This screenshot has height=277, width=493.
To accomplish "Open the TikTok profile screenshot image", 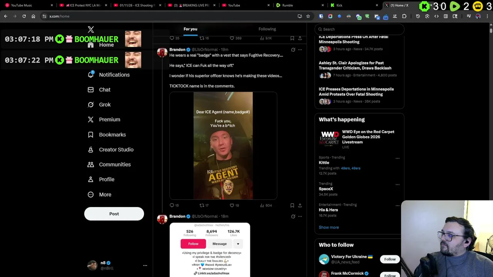I will pos(210,250).
